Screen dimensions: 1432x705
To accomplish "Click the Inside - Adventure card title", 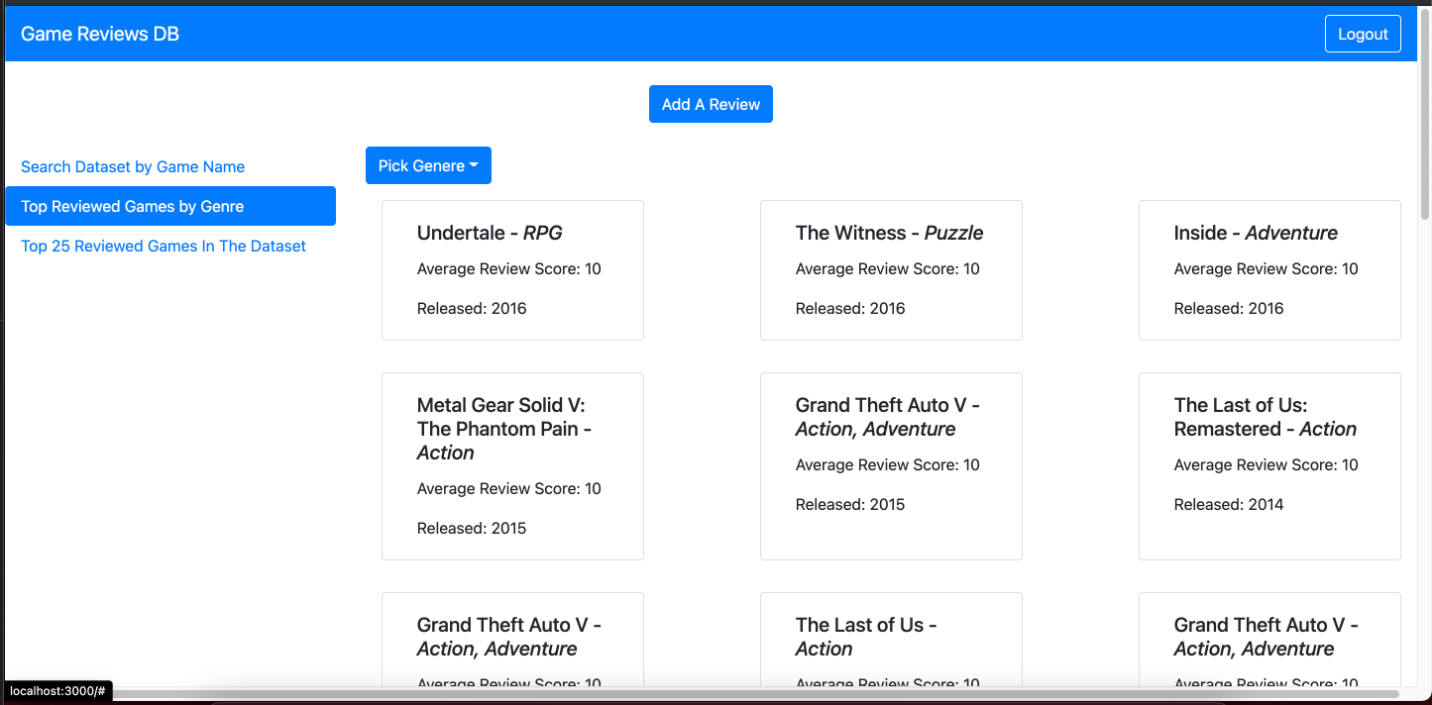I will [x=1256, y=233].
